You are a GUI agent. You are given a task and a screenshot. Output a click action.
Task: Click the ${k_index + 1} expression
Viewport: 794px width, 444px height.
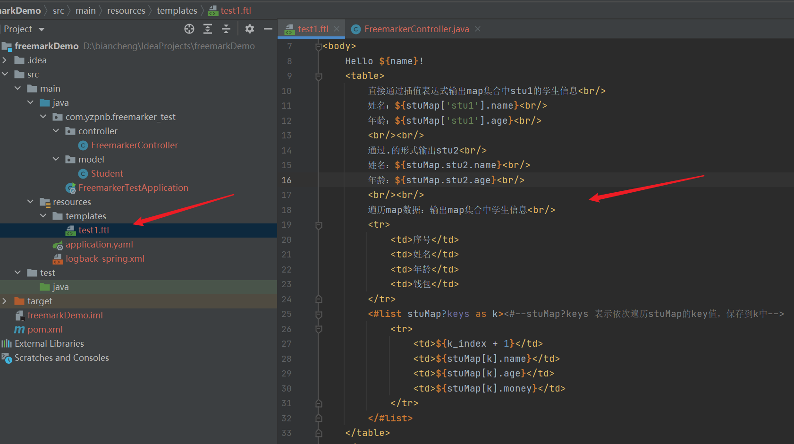point(475,343)
